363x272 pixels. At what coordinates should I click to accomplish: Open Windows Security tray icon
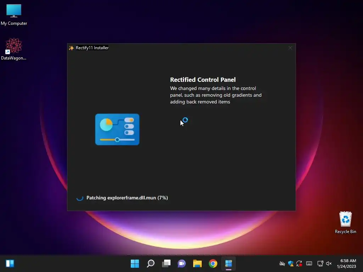[x=291, y=263]
